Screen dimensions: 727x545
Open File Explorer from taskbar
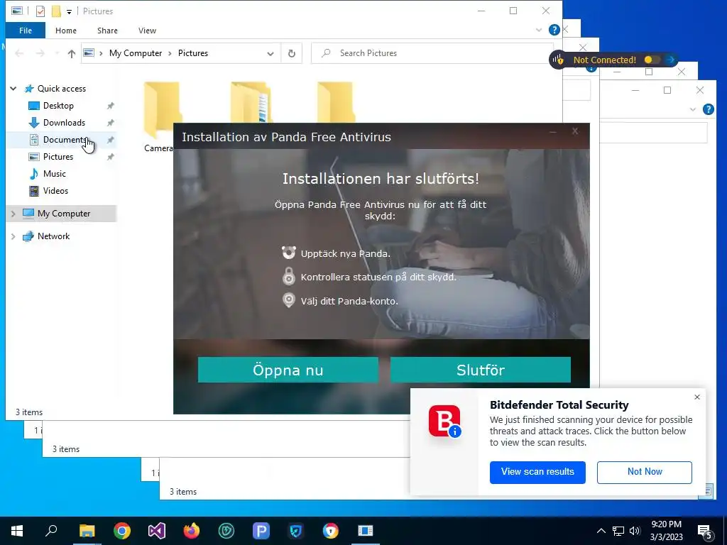point(87,531)
